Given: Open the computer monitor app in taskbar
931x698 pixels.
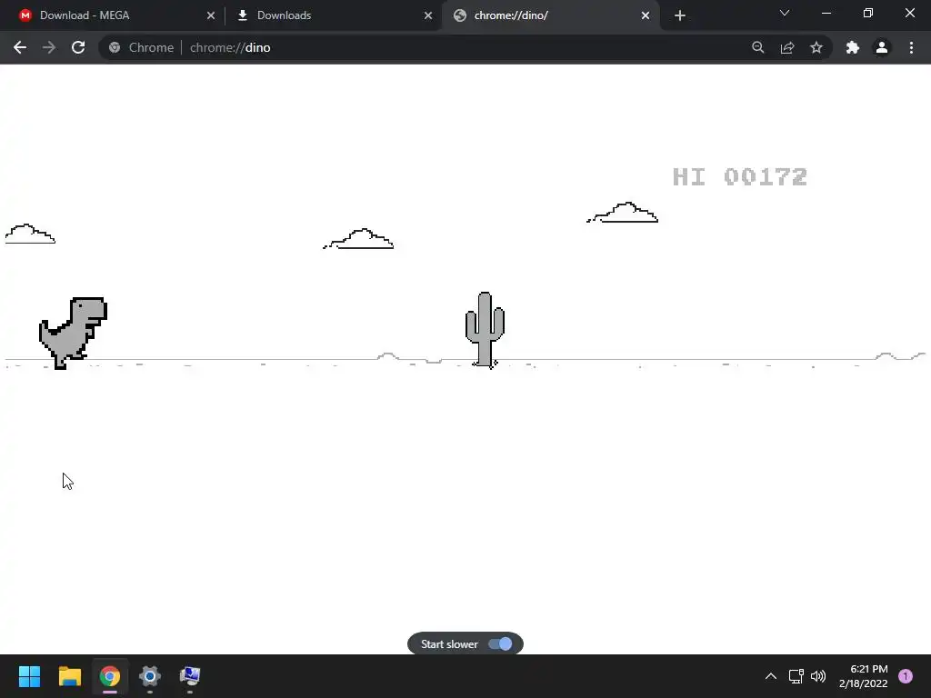Looking at the screenshot, I should pyautogui.click(x=190, y=676).
